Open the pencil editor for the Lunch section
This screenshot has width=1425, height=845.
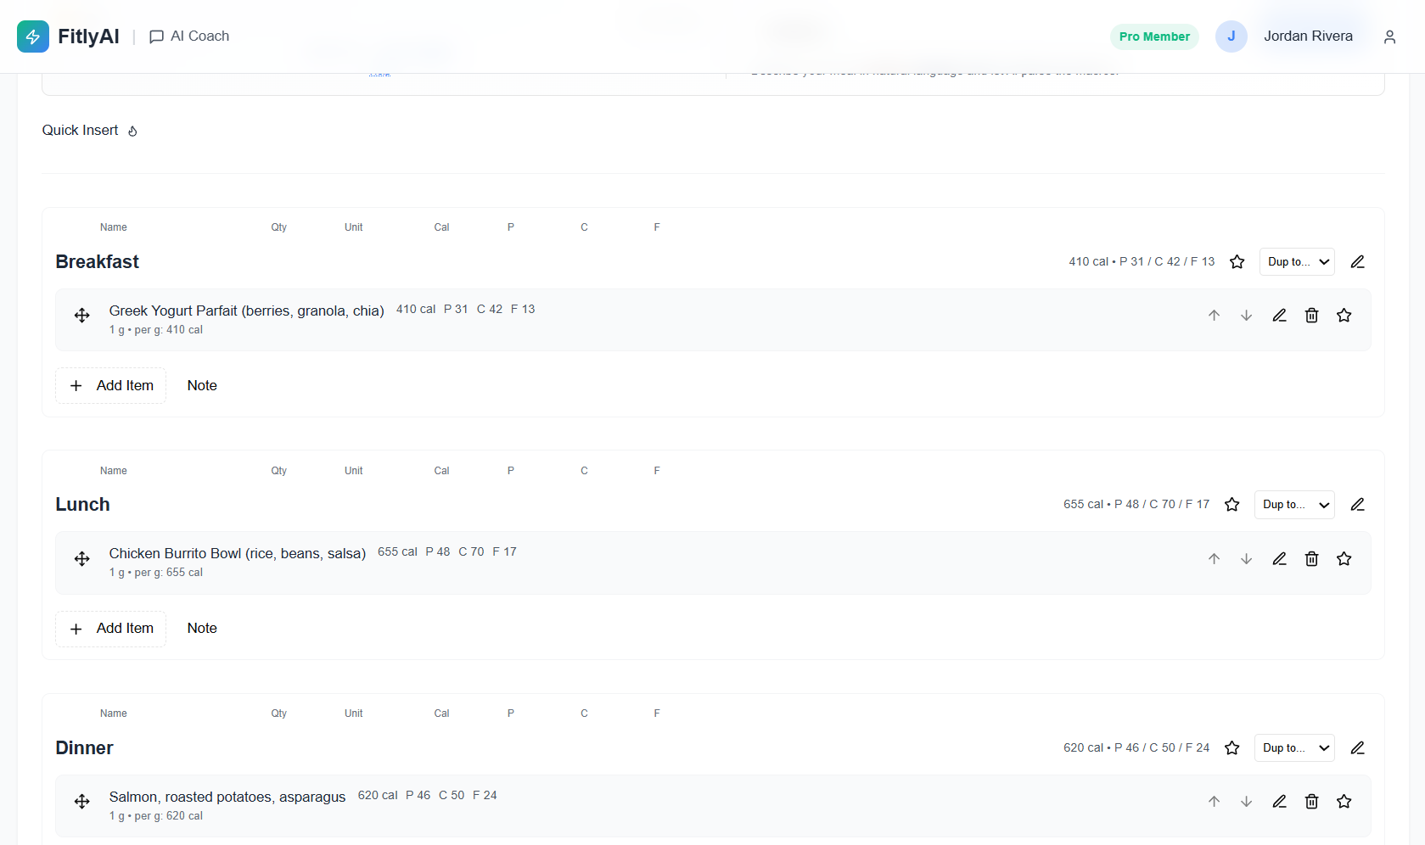pyautogui.click(x=1357, y=504)
